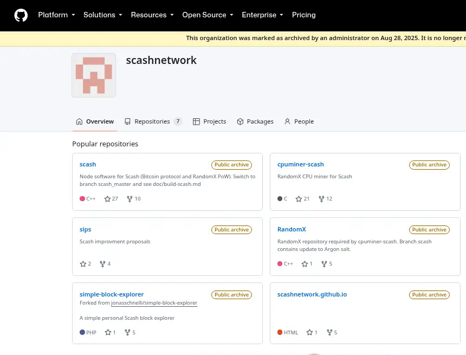Click Public archive badge on simple-block-explorer
Viewport: 466px width, 355px height.
click(x=231, y=295)
